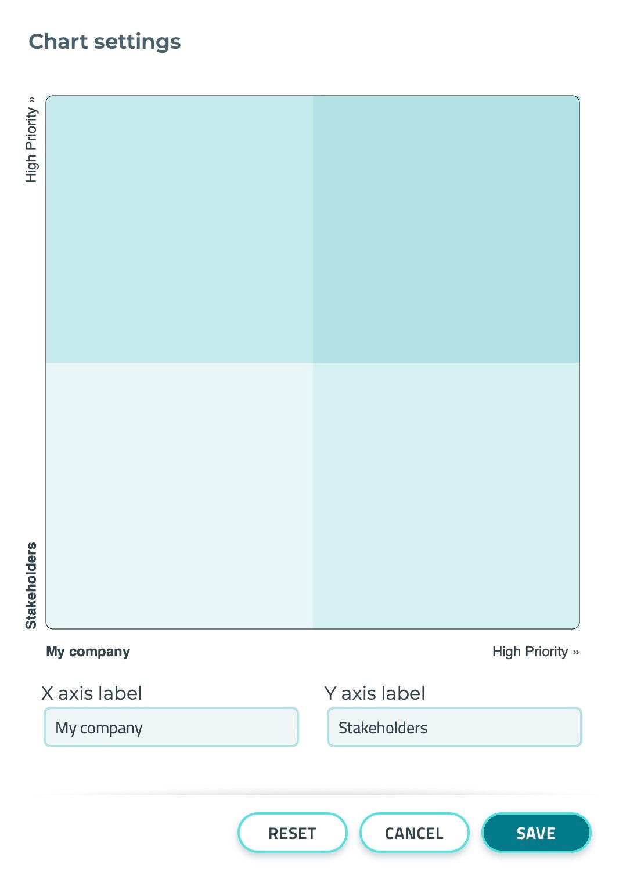Click the "High Priority »" label on the X axis
The image size is (630, 879).
tap(535, 651)
